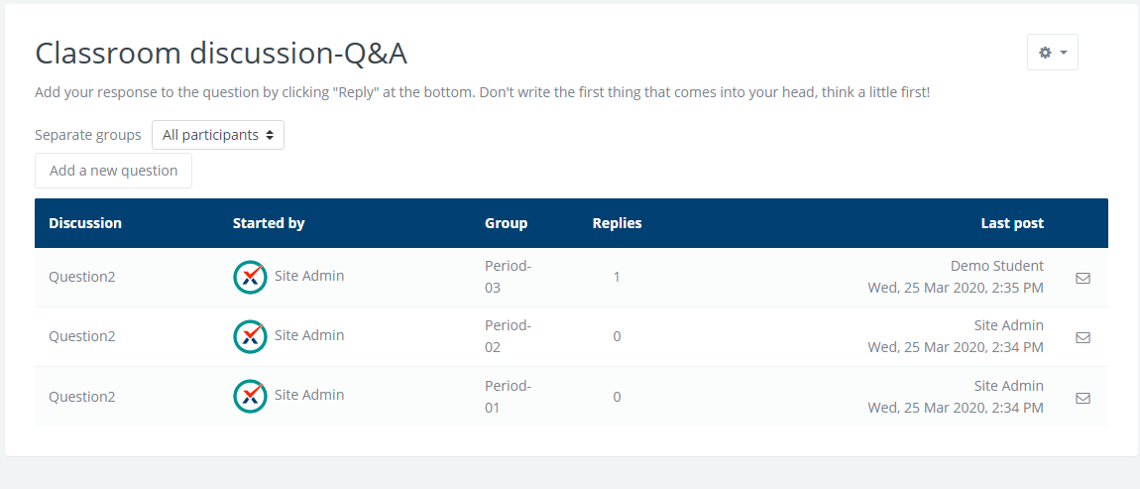The image size is (1140, 489).
Task: Open Question2 discussion for Period-02
Action: pos(82,336)
